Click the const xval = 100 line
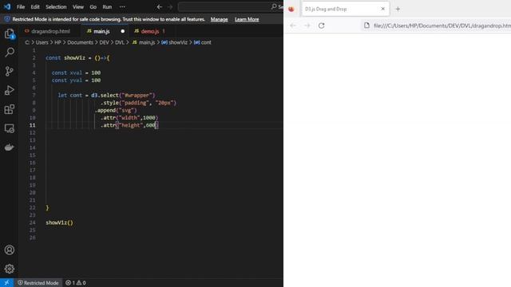Image resolution: width=511 pixels, height=287 pixels. (x=77, y=73)
